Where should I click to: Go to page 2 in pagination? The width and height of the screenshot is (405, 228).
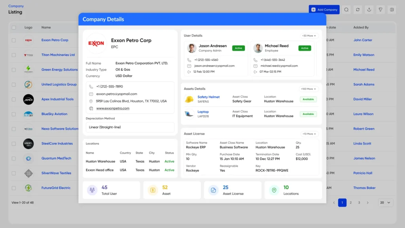click(x=350, y=203)
